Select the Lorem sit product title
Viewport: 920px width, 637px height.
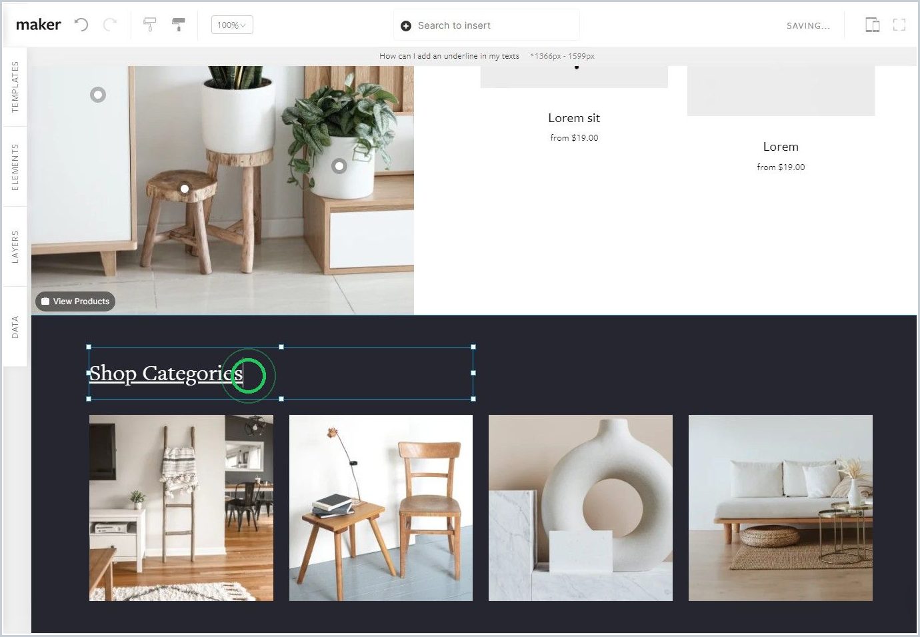click(574, 118)
